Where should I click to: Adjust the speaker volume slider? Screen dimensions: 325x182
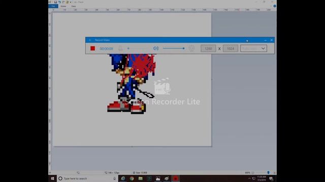pos(174,49)
